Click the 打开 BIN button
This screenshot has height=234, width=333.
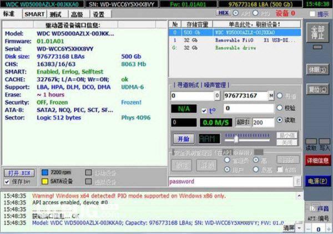[x=19, y=173]
